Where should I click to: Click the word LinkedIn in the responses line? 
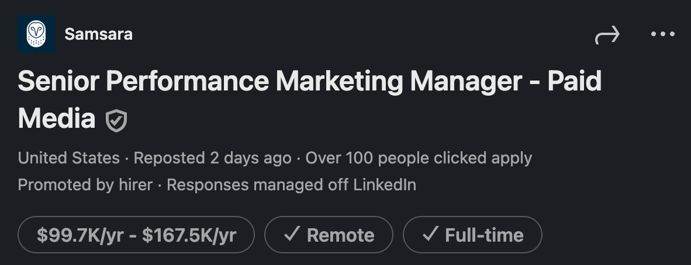tap(385, 185)
